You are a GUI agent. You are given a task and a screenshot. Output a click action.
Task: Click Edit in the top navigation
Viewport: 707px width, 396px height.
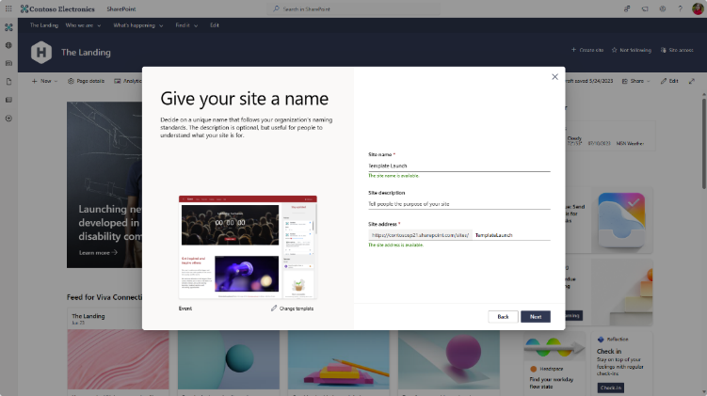coord(215,25)
